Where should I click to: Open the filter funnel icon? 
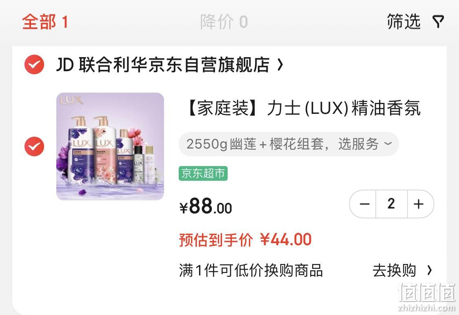[x=438, y=22]
